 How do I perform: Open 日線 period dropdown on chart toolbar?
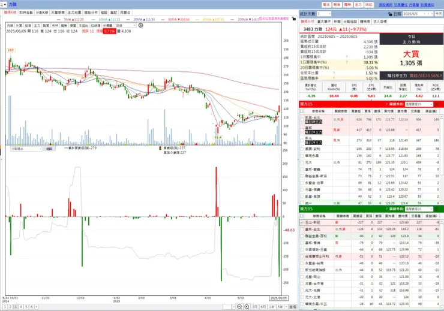coord(126,26)
